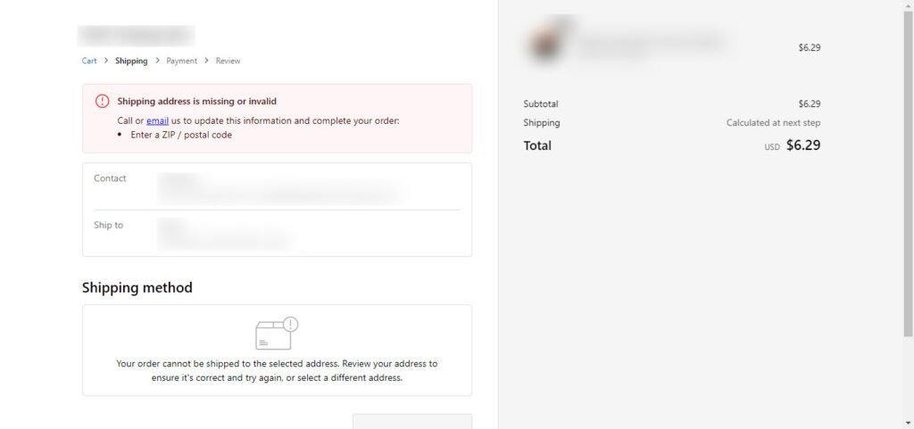
Task: Click the package warning icon under Shipping method
Action: pos(277,333)
